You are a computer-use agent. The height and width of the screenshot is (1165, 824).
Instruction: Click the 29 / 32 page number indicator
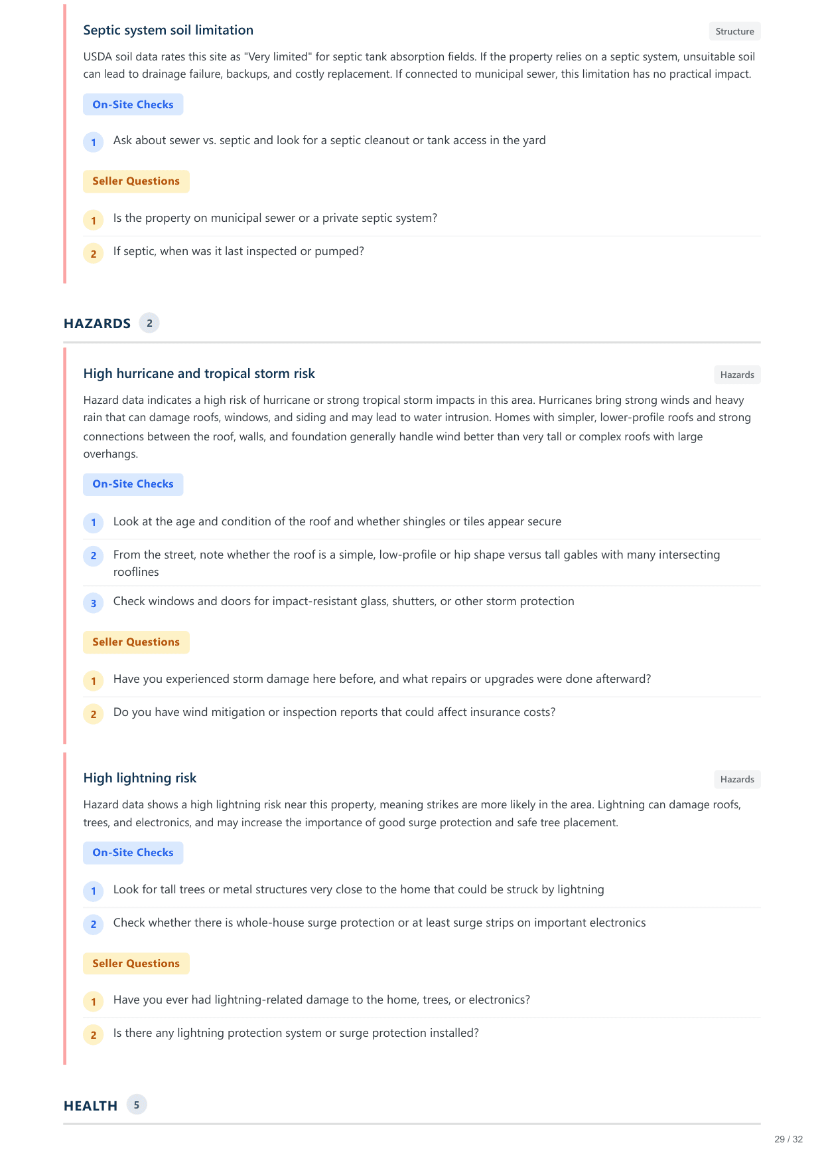[x=788, y=1139]
